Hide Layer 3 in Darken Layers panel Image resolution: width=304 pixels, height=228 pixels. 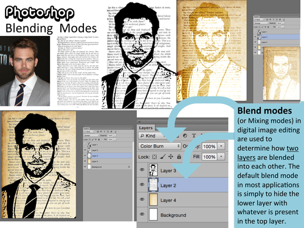[x=85, y=150]
